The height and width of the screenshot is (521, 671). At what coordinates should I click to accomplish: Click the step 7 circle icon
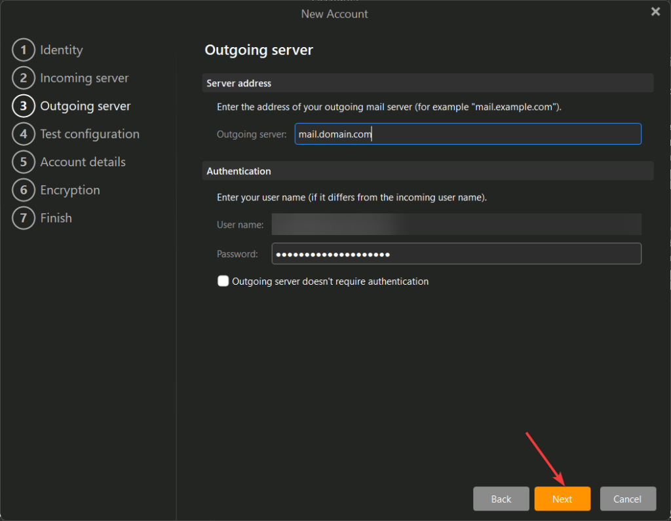click(x=23, y=219)
